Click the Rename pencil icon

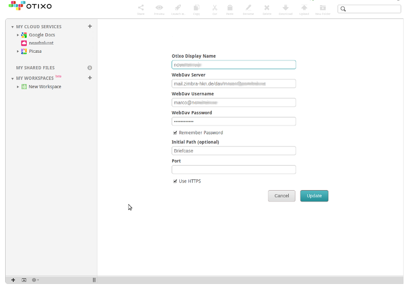(248, 8)
